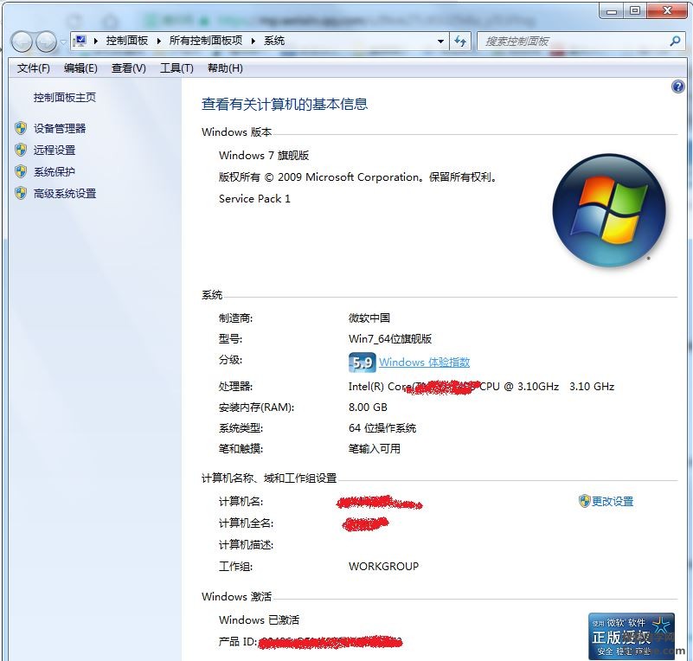693x661 pixels.
Task: Select 所有控制面板项 in the breadcrumb
Action: point(206,41)
